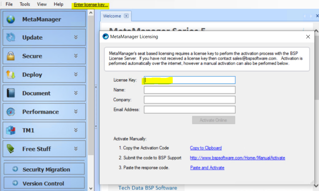Open the View menu
Screen dimensions: 319x191
[x=42, y=4]
